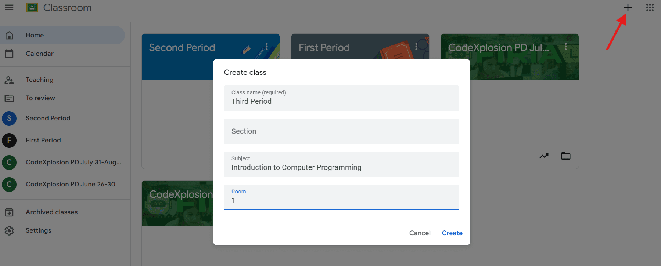661x266 pixels.
Task: Open the Google apps grid
Action: pos(650,7)
